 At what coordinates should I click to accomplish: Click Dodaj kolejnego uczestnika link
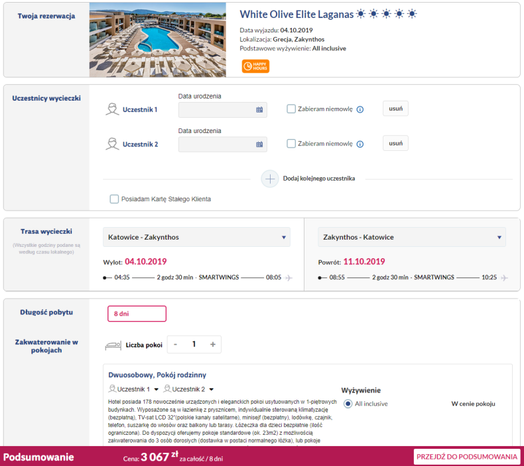point(319,179)
